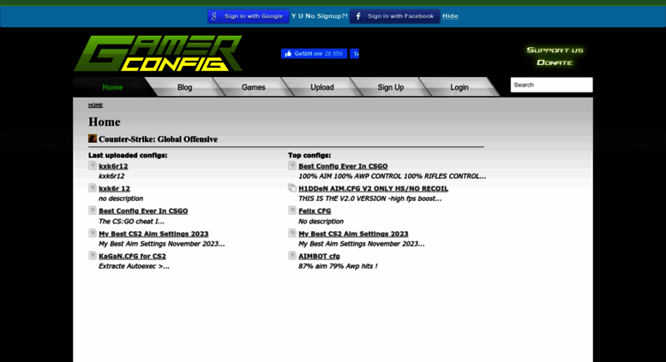Image resolution: width=666 pixels, height=362 pixels.
Task: Open KaGaN.CFG for CS2
Action: click(132, 257)
